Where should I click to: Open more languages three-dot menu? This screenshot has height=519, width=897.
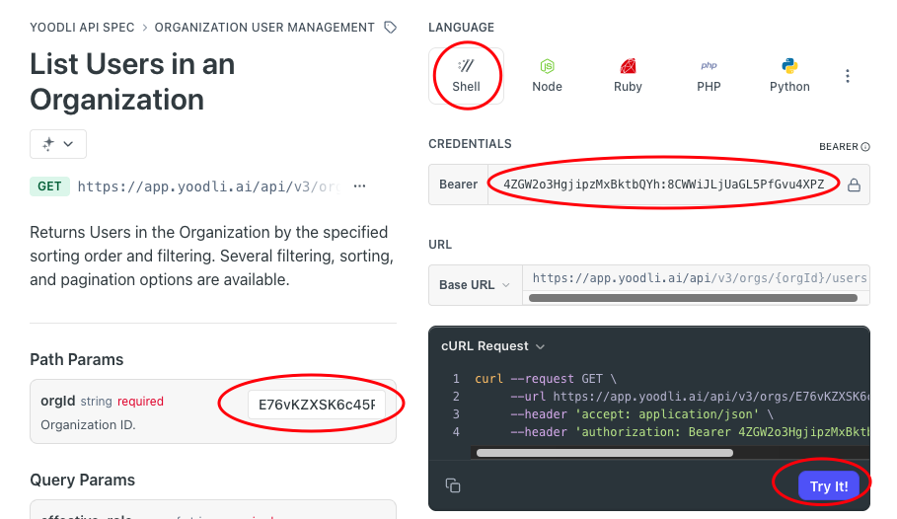(848, 76)
